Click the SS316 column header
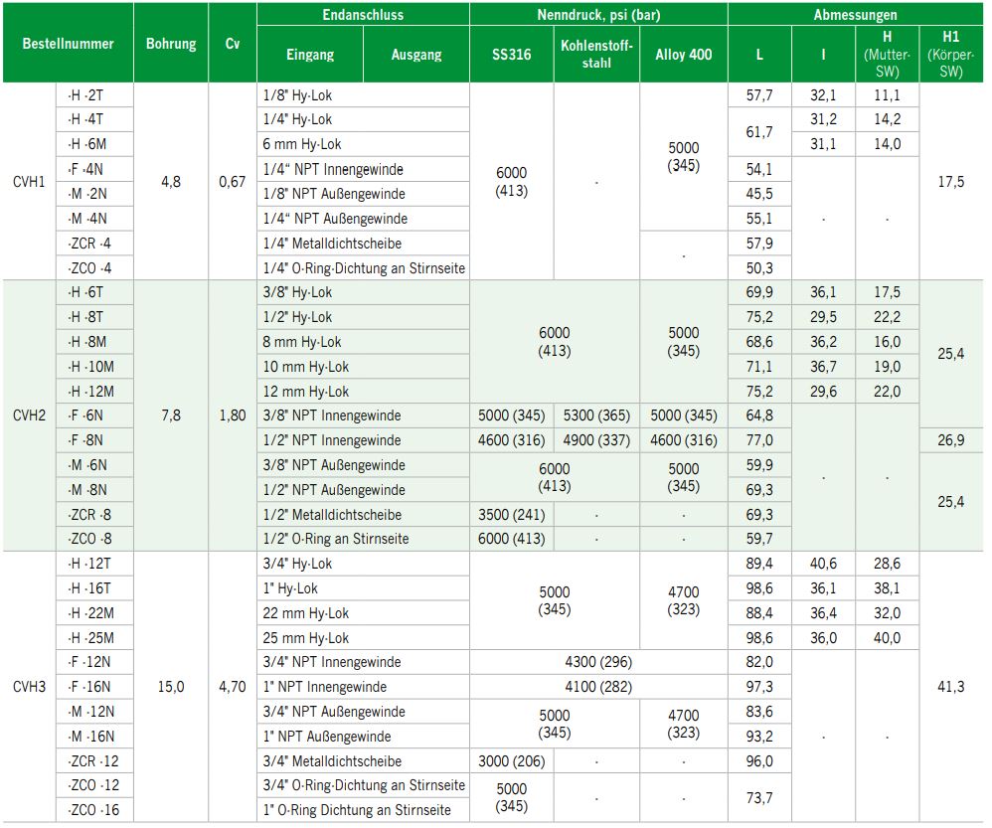 (x=512, y=55)
